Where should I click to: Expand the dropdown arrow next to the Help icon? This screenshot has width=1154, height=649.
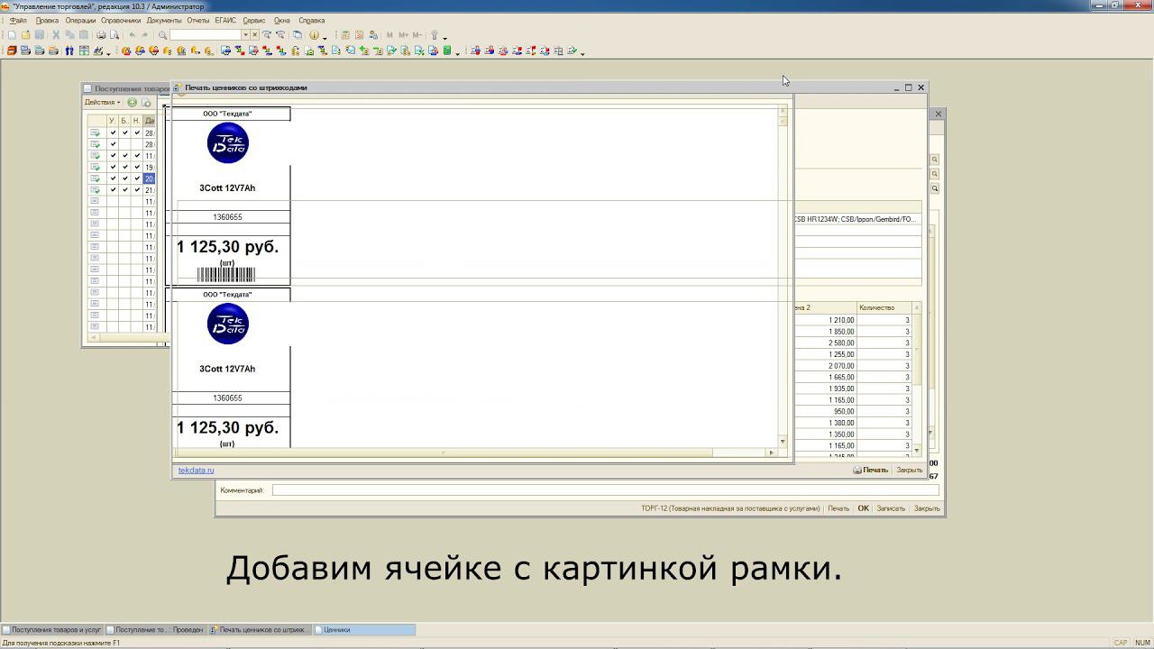tap(325, 37)
